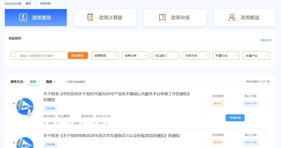Screen dimensions: 281x148
Task: Switch to the 政策申报 tab
Action: 175,18
